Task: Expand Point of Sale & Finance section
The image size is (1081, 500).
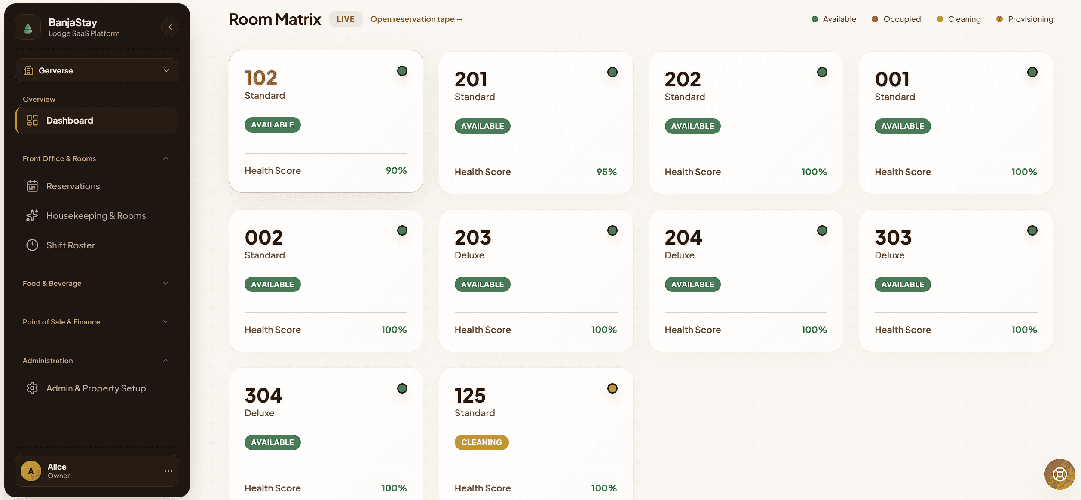Action: point(96,322)
